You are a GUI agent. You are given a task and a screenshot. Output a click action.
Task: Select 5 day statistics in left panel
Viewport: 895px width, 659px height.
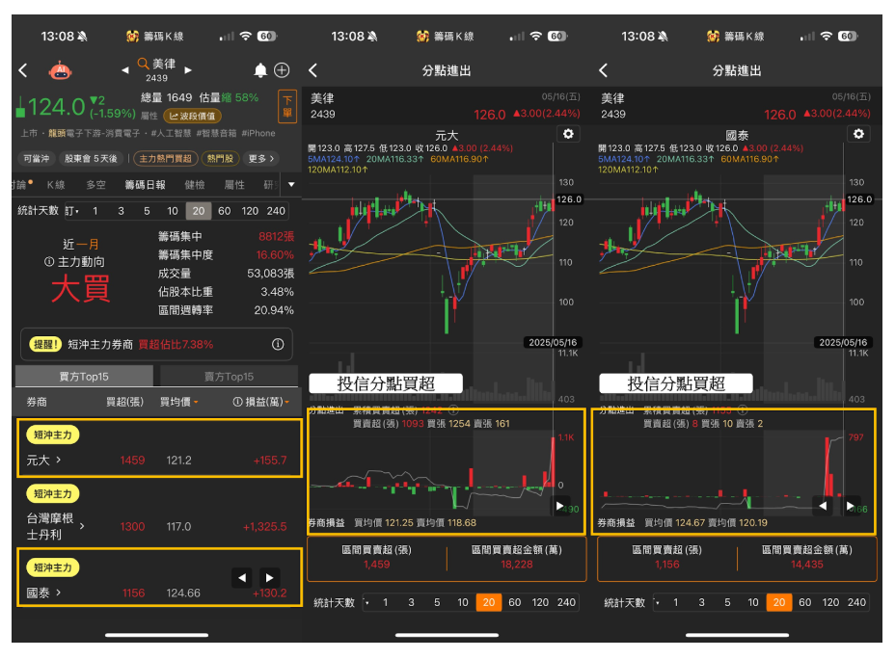pyautogui.click(x=147, y=211)
